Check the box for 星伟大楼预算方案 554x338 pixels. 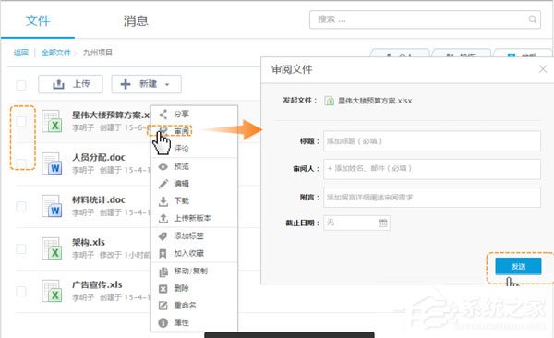pos(21,121)
